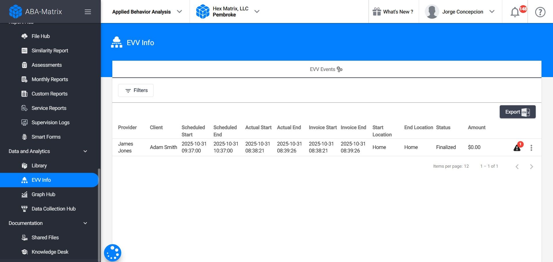Click the Adam Smith client cell
Image resolution: width=553 pixels, height=262 pixels.
click(x=163, y=147)
